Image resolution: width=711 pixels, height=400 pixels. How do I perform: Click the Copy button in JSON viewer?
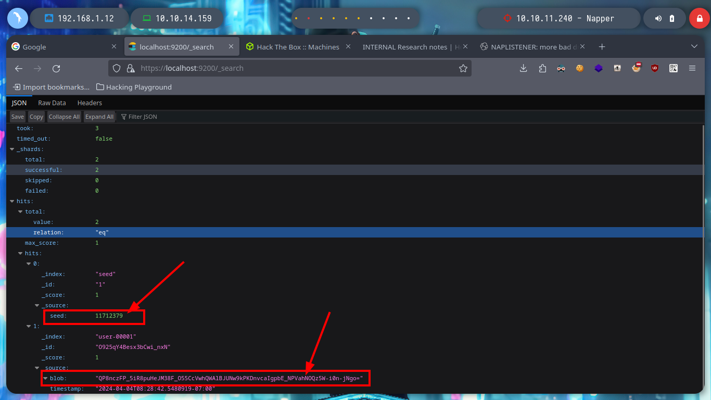(x=36, y=117)
